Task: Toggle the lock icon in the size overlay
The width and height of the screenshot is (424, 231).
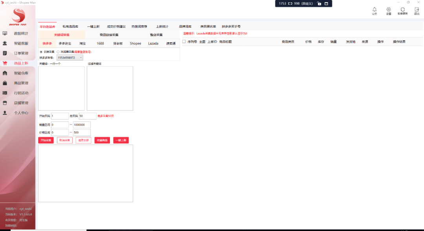Action: tap(319, 4)
